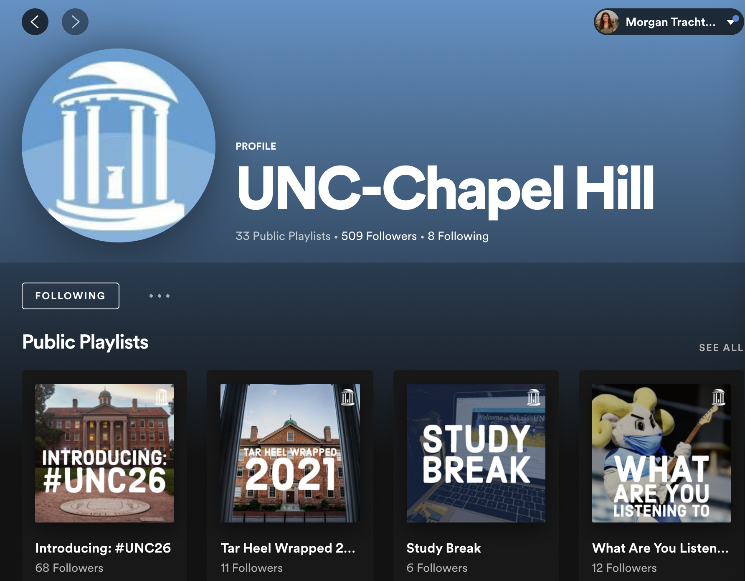745x581 pixels.
Task: Click the 68 Followers text
Action: [x=69, y=568]
